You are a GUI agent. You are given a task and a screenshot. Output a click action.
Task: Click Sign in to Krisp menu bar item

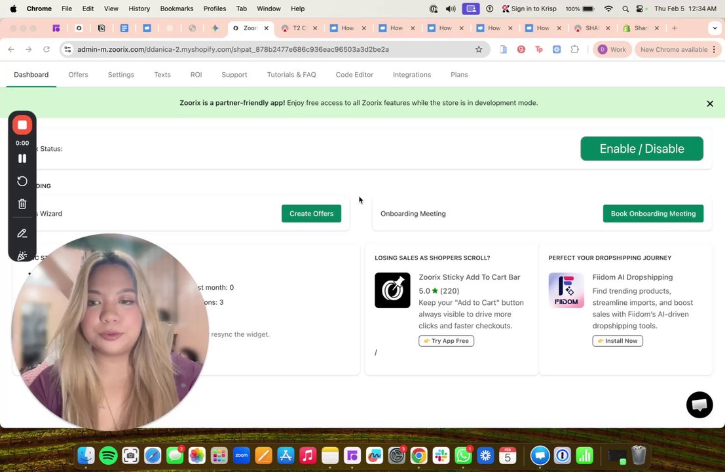[529, 9]
